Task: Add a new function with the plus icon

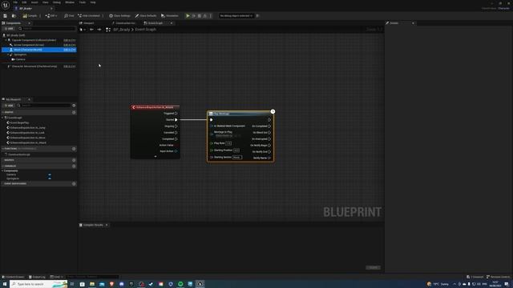Action: pyautogui.click(x=74, y=149)
